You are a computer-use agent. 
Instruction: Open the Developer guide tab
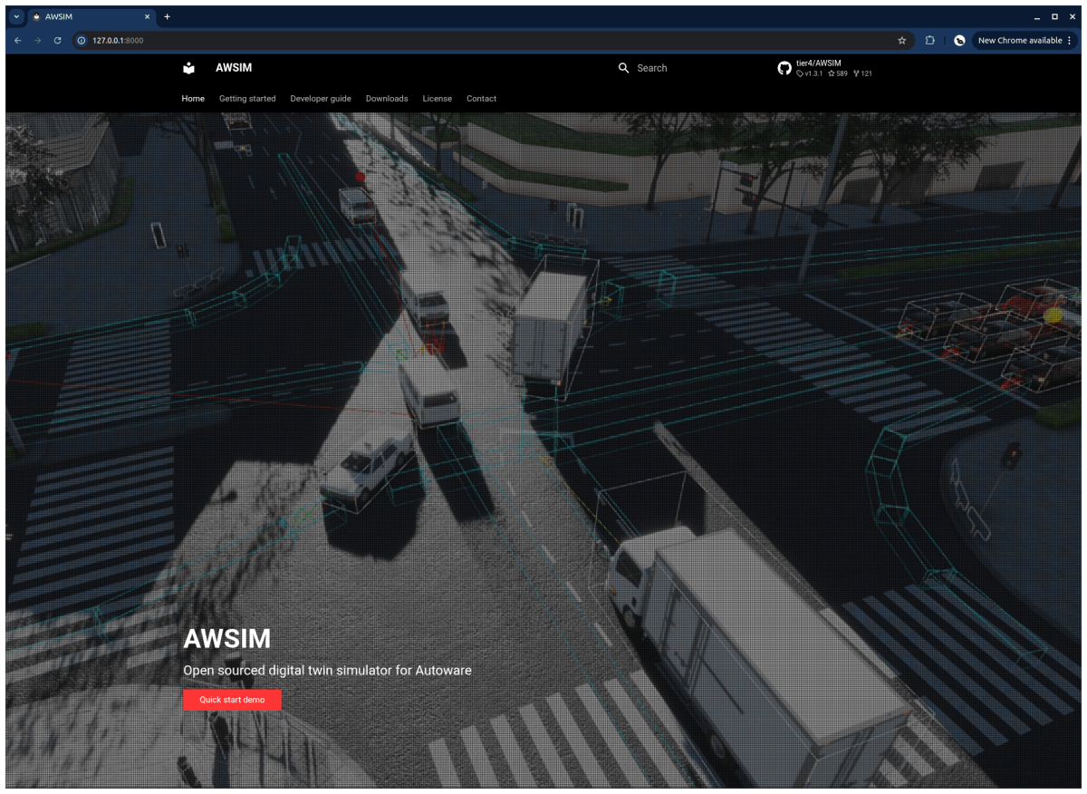click(x=321, y=99)
